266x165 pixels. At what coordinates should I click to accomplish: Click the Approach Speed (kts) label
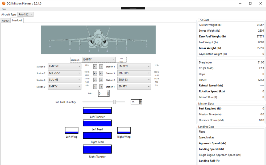tap(212, 143)
